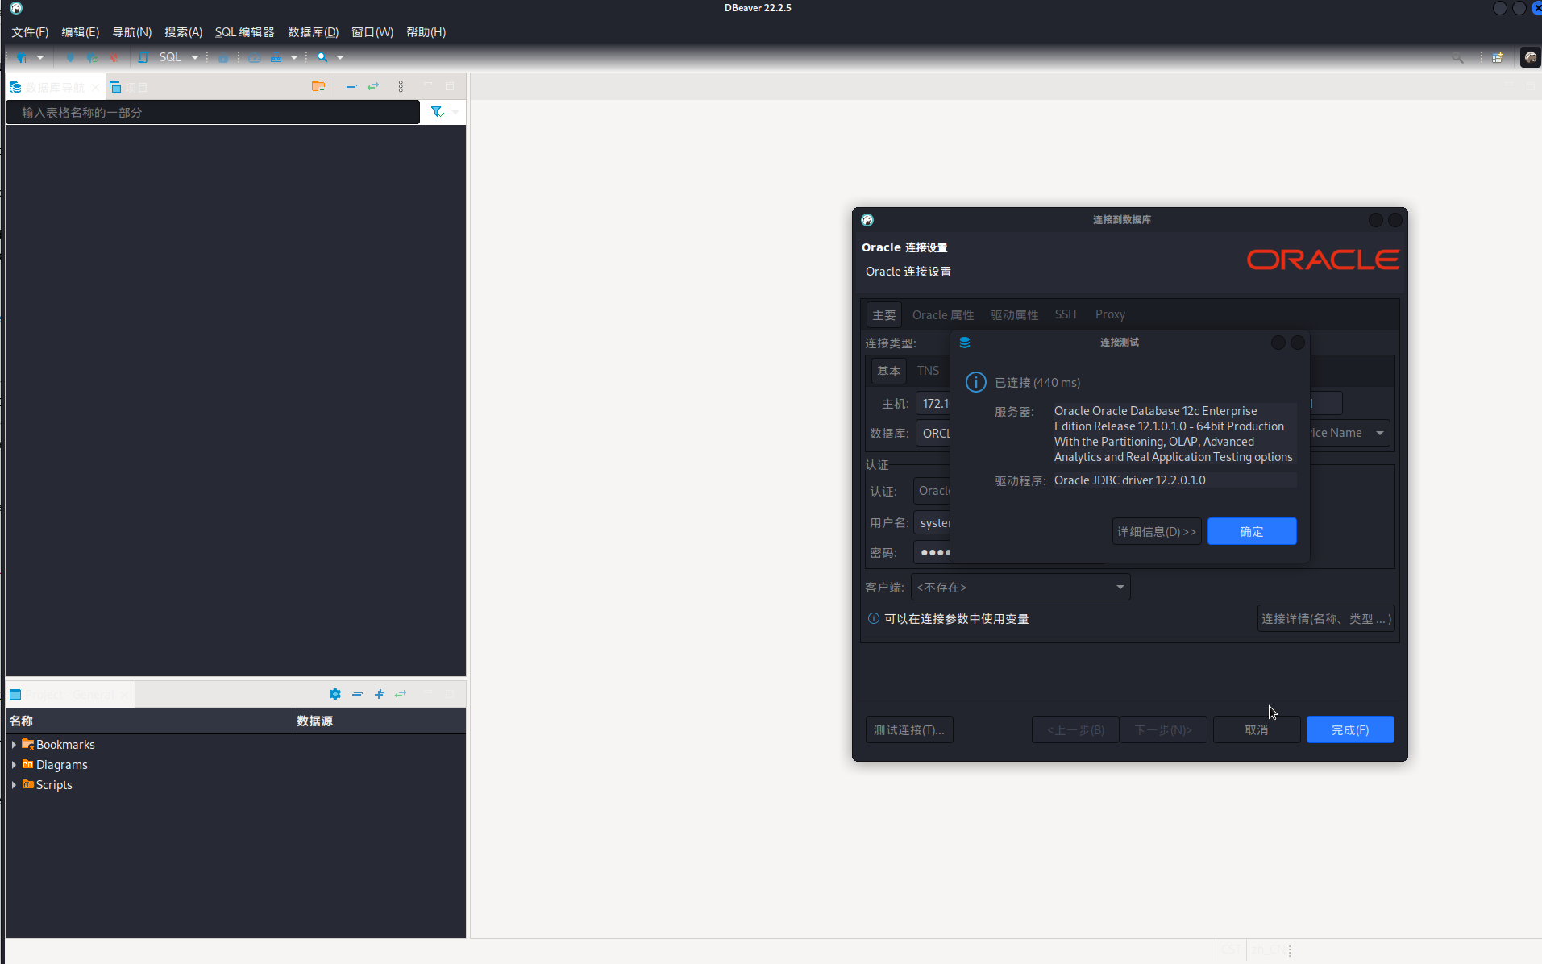Image resolution: width=1542 pixels, height=964 pixels.
Task: Open the dropdown beside the search icon
Action: 340,57
